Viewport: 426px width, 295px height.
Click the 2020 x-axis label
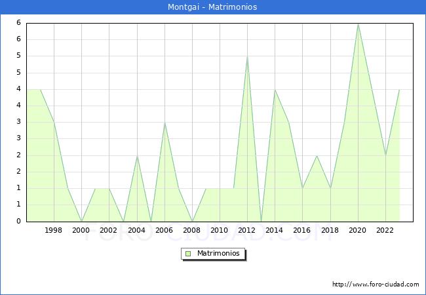357,230
